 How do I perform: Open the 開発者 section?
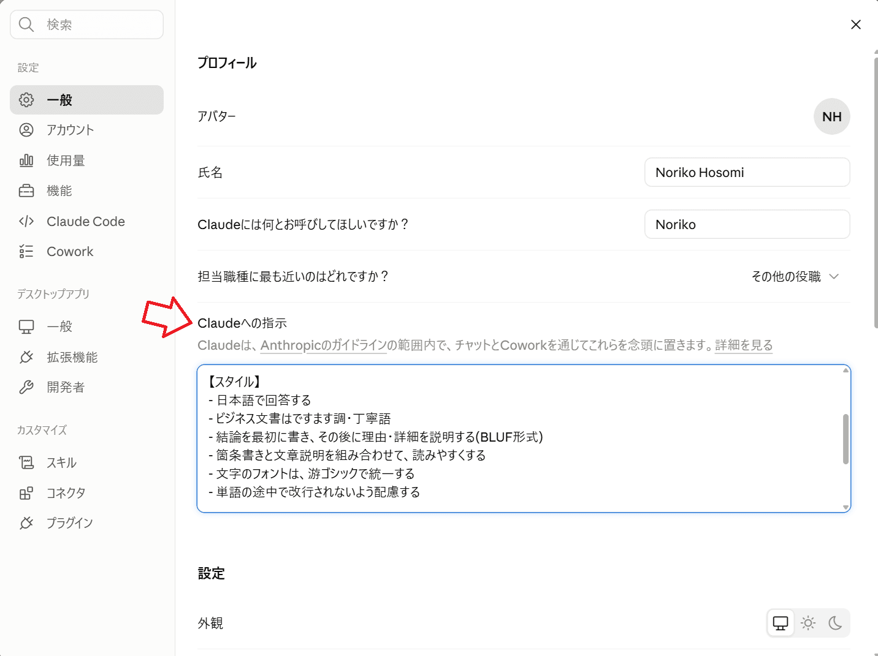coord(86,387)
